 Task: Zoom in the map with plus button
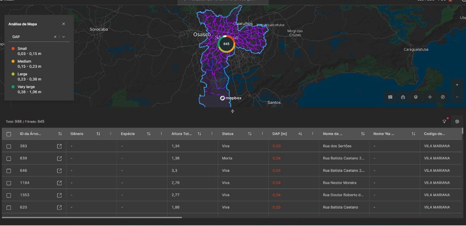pyautogui.click(x=457, y=85)
